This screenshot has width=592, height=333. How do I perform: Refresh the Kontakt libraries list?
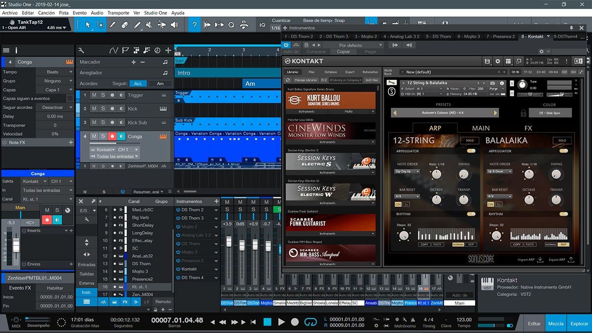(x=288, y=80)
